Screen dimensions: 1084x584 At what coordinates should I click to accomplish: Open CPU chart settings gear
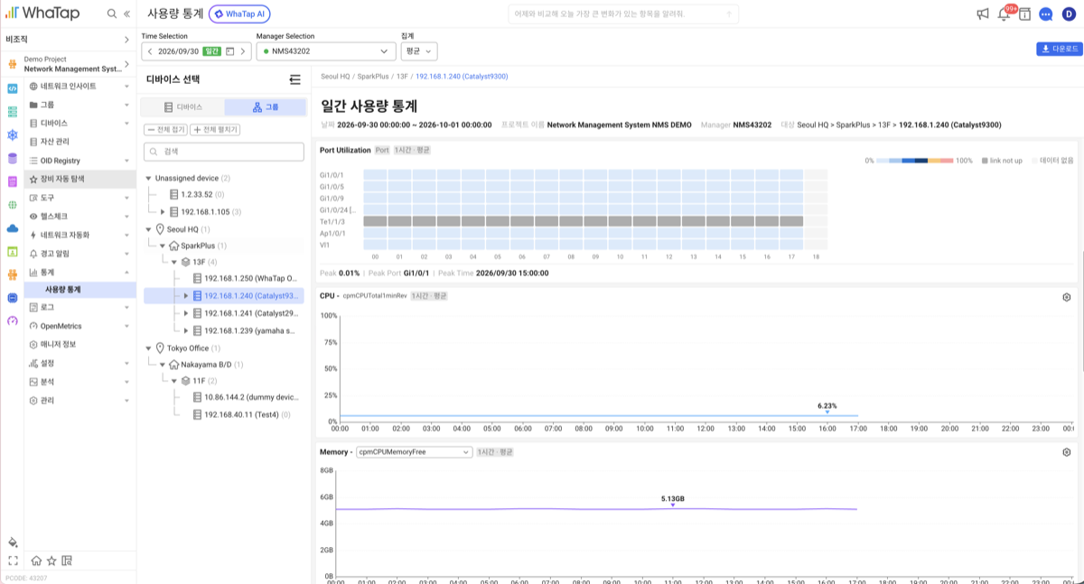(1067, 297)
